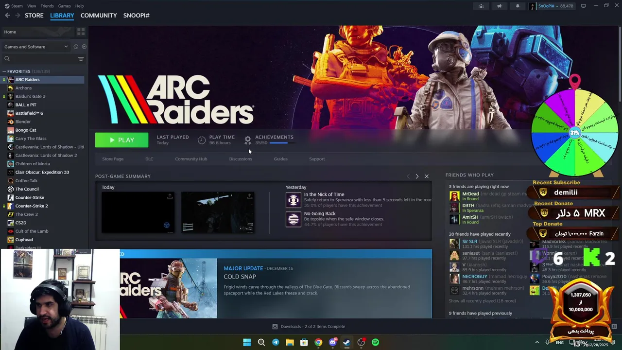Open the Games menu
Viewport: 622px width, 350px height.
(64, 6)
